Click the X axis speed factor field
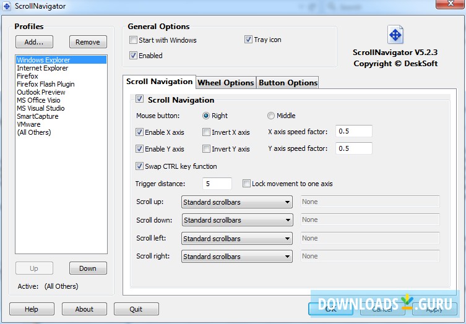466x324 pixels. 353,131
